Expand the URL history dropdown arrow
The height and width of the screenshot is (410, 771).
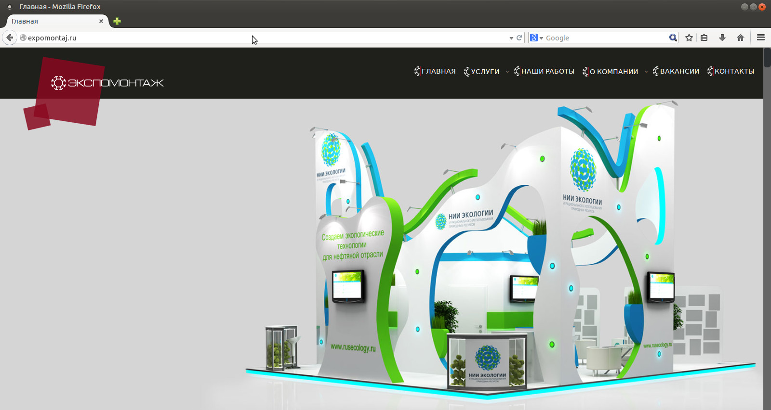511,38
